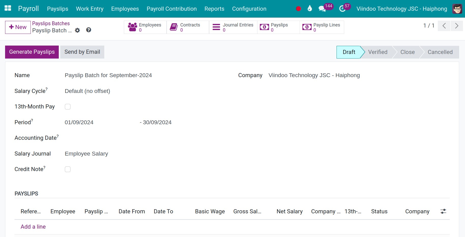This screenshot has height=237, width=465.
Task: Switch company via Viindoo Technology JSC selector
Action: [402, 9]
